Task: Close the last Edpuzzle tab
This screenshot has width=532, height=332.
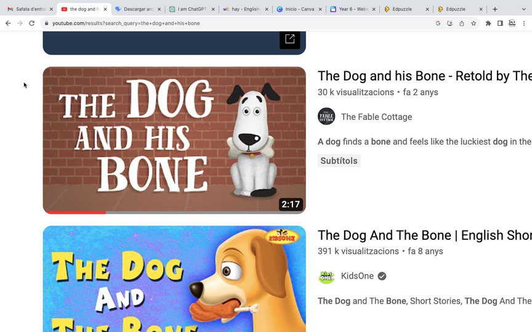Action: [x=481, y=9]
